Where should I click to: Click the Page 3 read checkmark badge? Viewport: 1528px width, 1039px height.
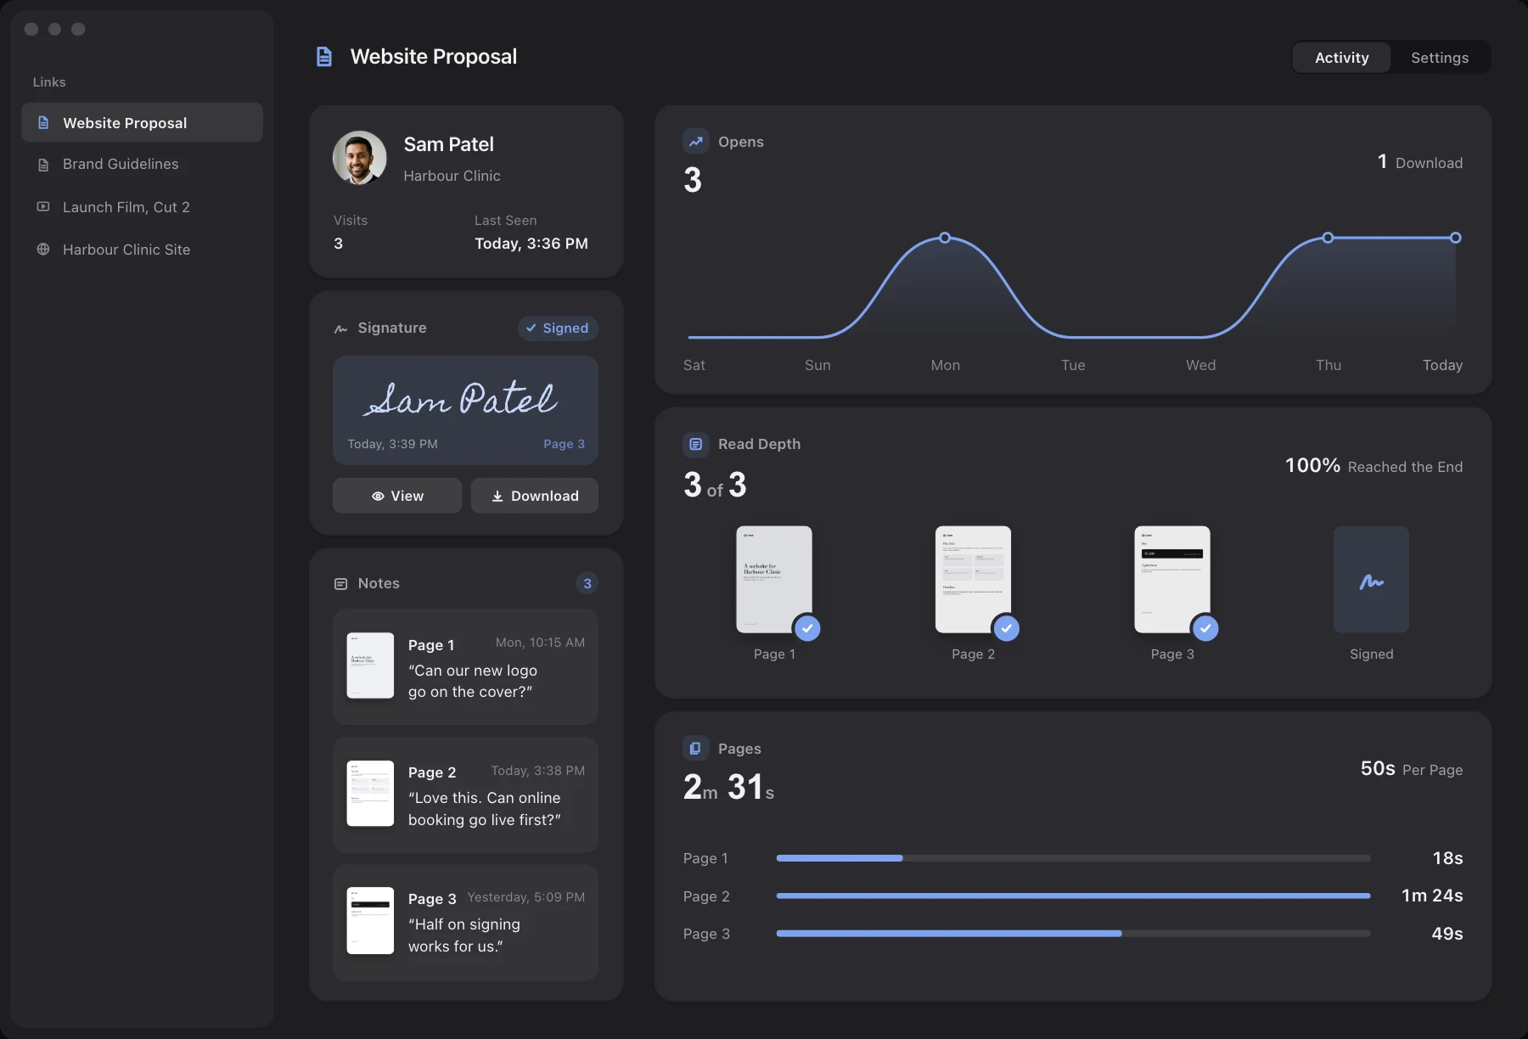(x=1205, y=628)
